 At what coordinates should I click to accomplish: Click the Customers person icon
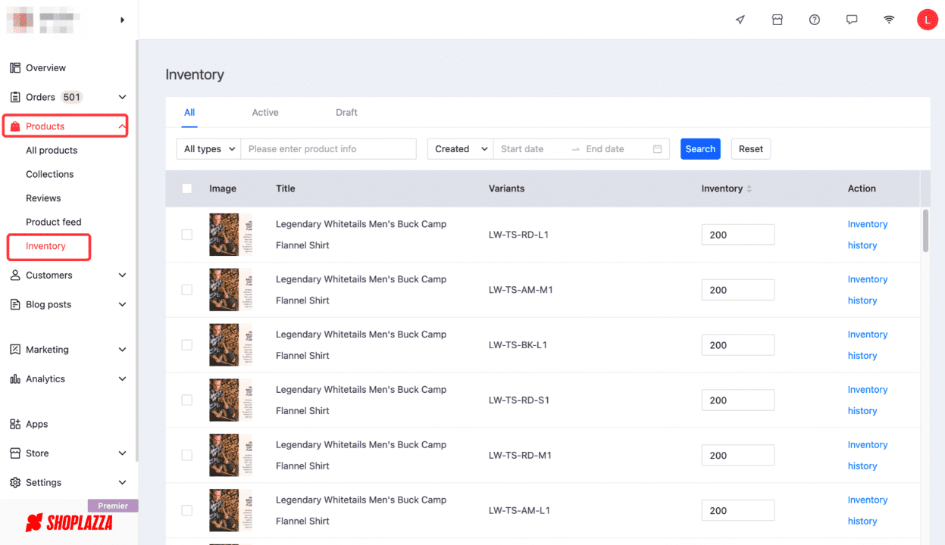(x=15, y=276)
